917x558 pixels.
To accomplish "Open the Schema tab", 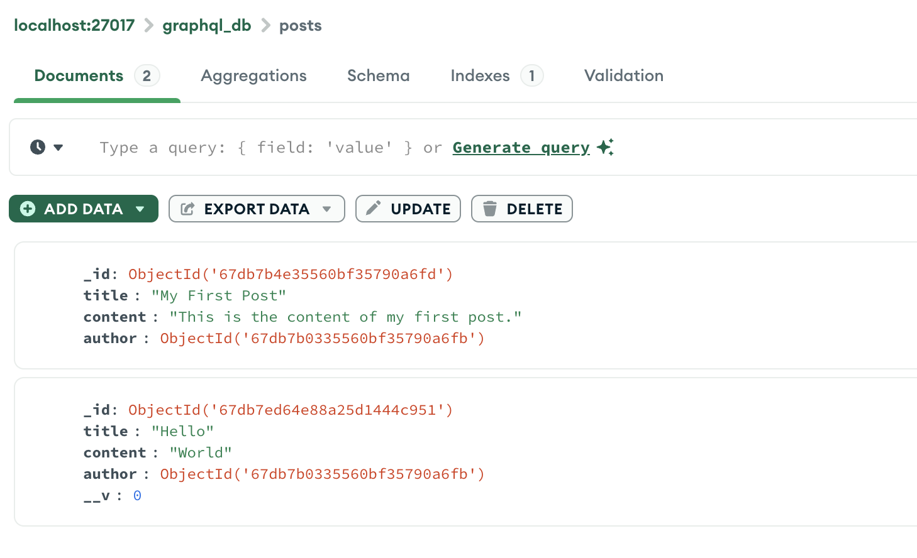I will (x=378, y=75).
